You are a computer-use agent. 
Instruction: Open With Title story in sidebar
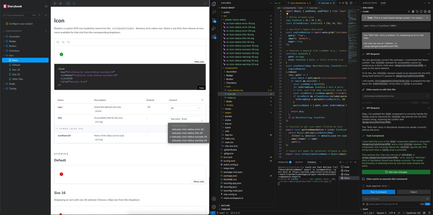(17, 79)
